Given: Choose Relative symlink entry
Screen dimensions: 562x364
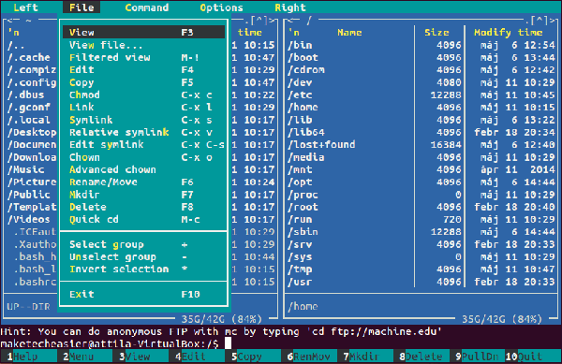Looking at the screenshot, I should coord(143,132).
